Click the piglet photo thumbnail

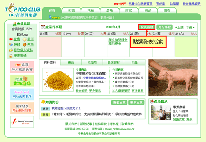coord(173,78)
